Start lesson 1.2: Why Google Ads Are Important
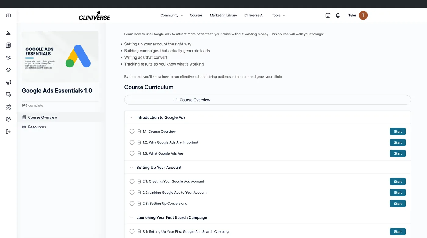Screen dimensions: 427x238 (x=398, y=142)
